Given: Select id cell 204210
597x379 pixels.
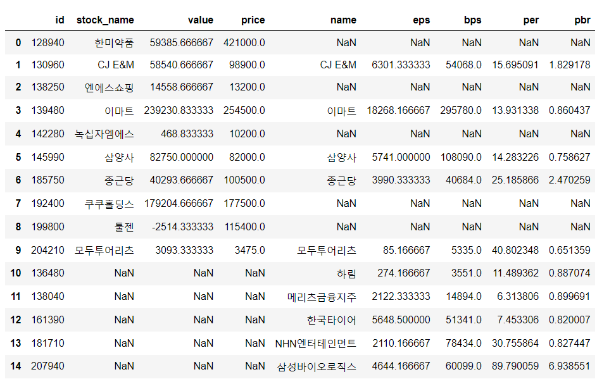Looking at the screenshot, I should (x=47, y=251).
